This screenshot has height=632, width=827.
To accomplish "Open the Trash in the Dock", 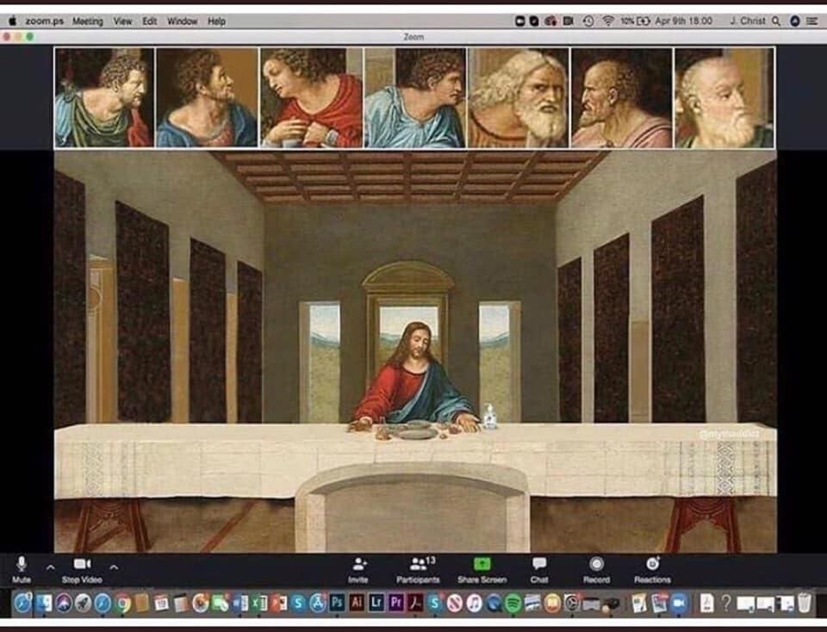I will click(x=805, y=603).
